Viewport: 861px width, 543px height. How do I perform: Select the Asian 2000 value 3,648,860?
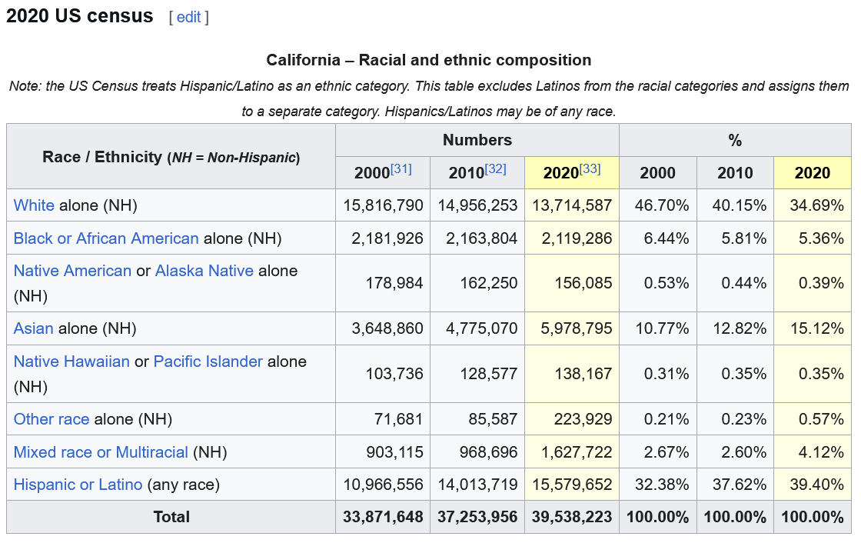click(x=387, y=328)
